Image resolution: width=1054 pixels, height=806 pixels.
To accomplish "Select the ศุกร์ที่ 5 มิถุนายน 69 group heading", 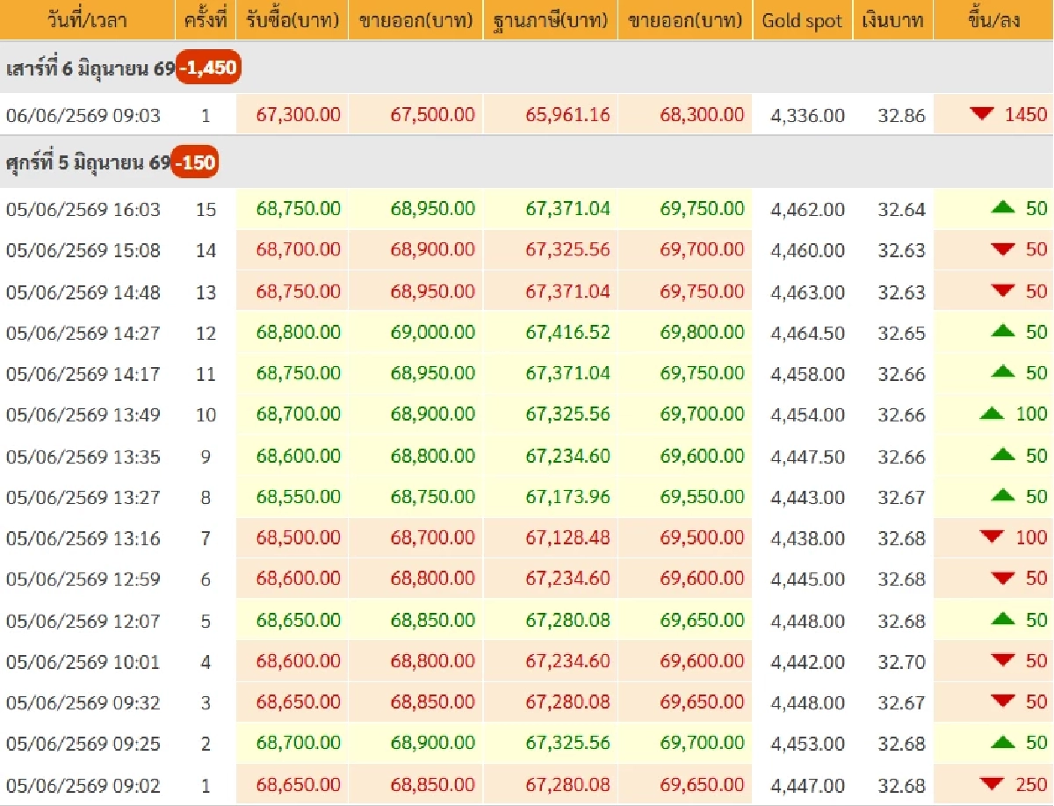I will click(x=88, y=162).
